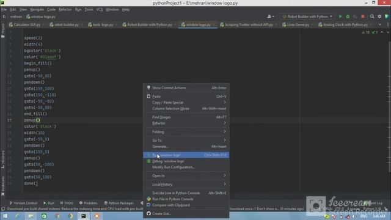Viewport: 391px width, 220px height.
Task: Open Python Packages tool window
Action: point(119,203)
